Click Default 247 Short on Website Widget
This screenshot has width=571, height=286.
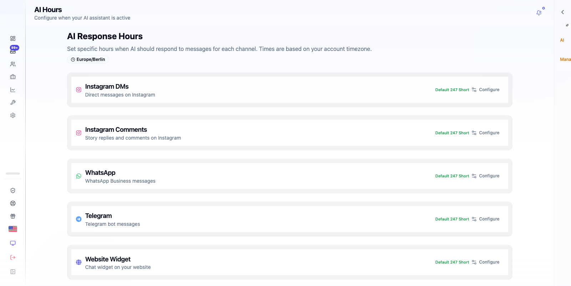pos(452,262)
